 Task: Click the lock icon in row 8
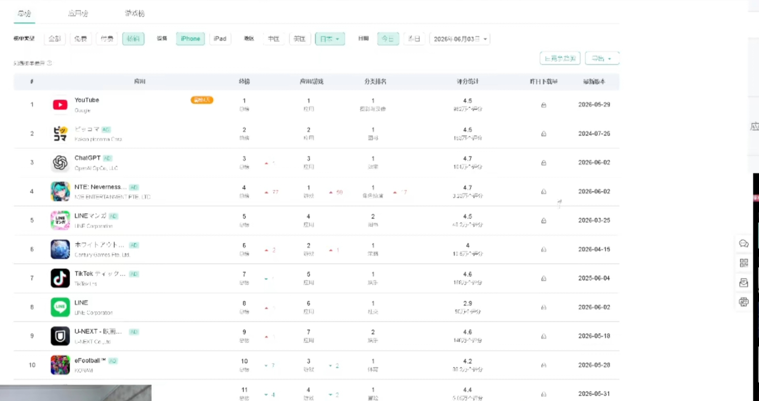[544, 307]
